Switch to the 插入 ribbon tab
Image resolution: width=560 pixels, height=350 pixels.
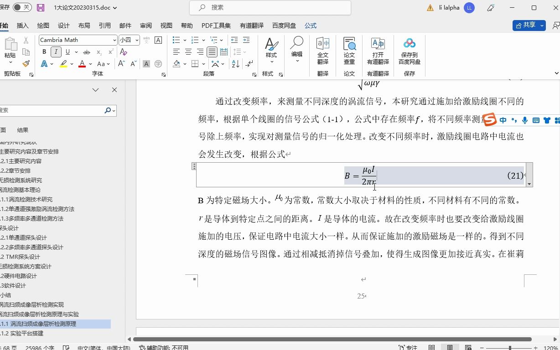(22, 26)
